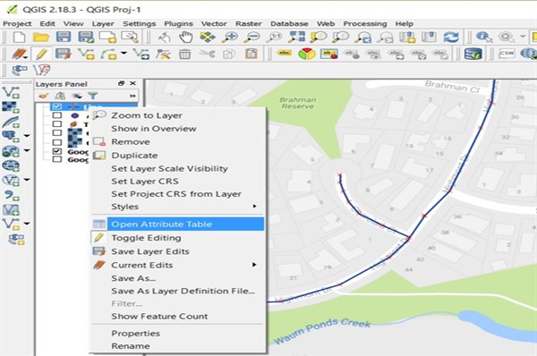Click the Add Vector Layer sidebar icon
The height and width of the screenshot is (356, 537).
[x=11, y=93]
